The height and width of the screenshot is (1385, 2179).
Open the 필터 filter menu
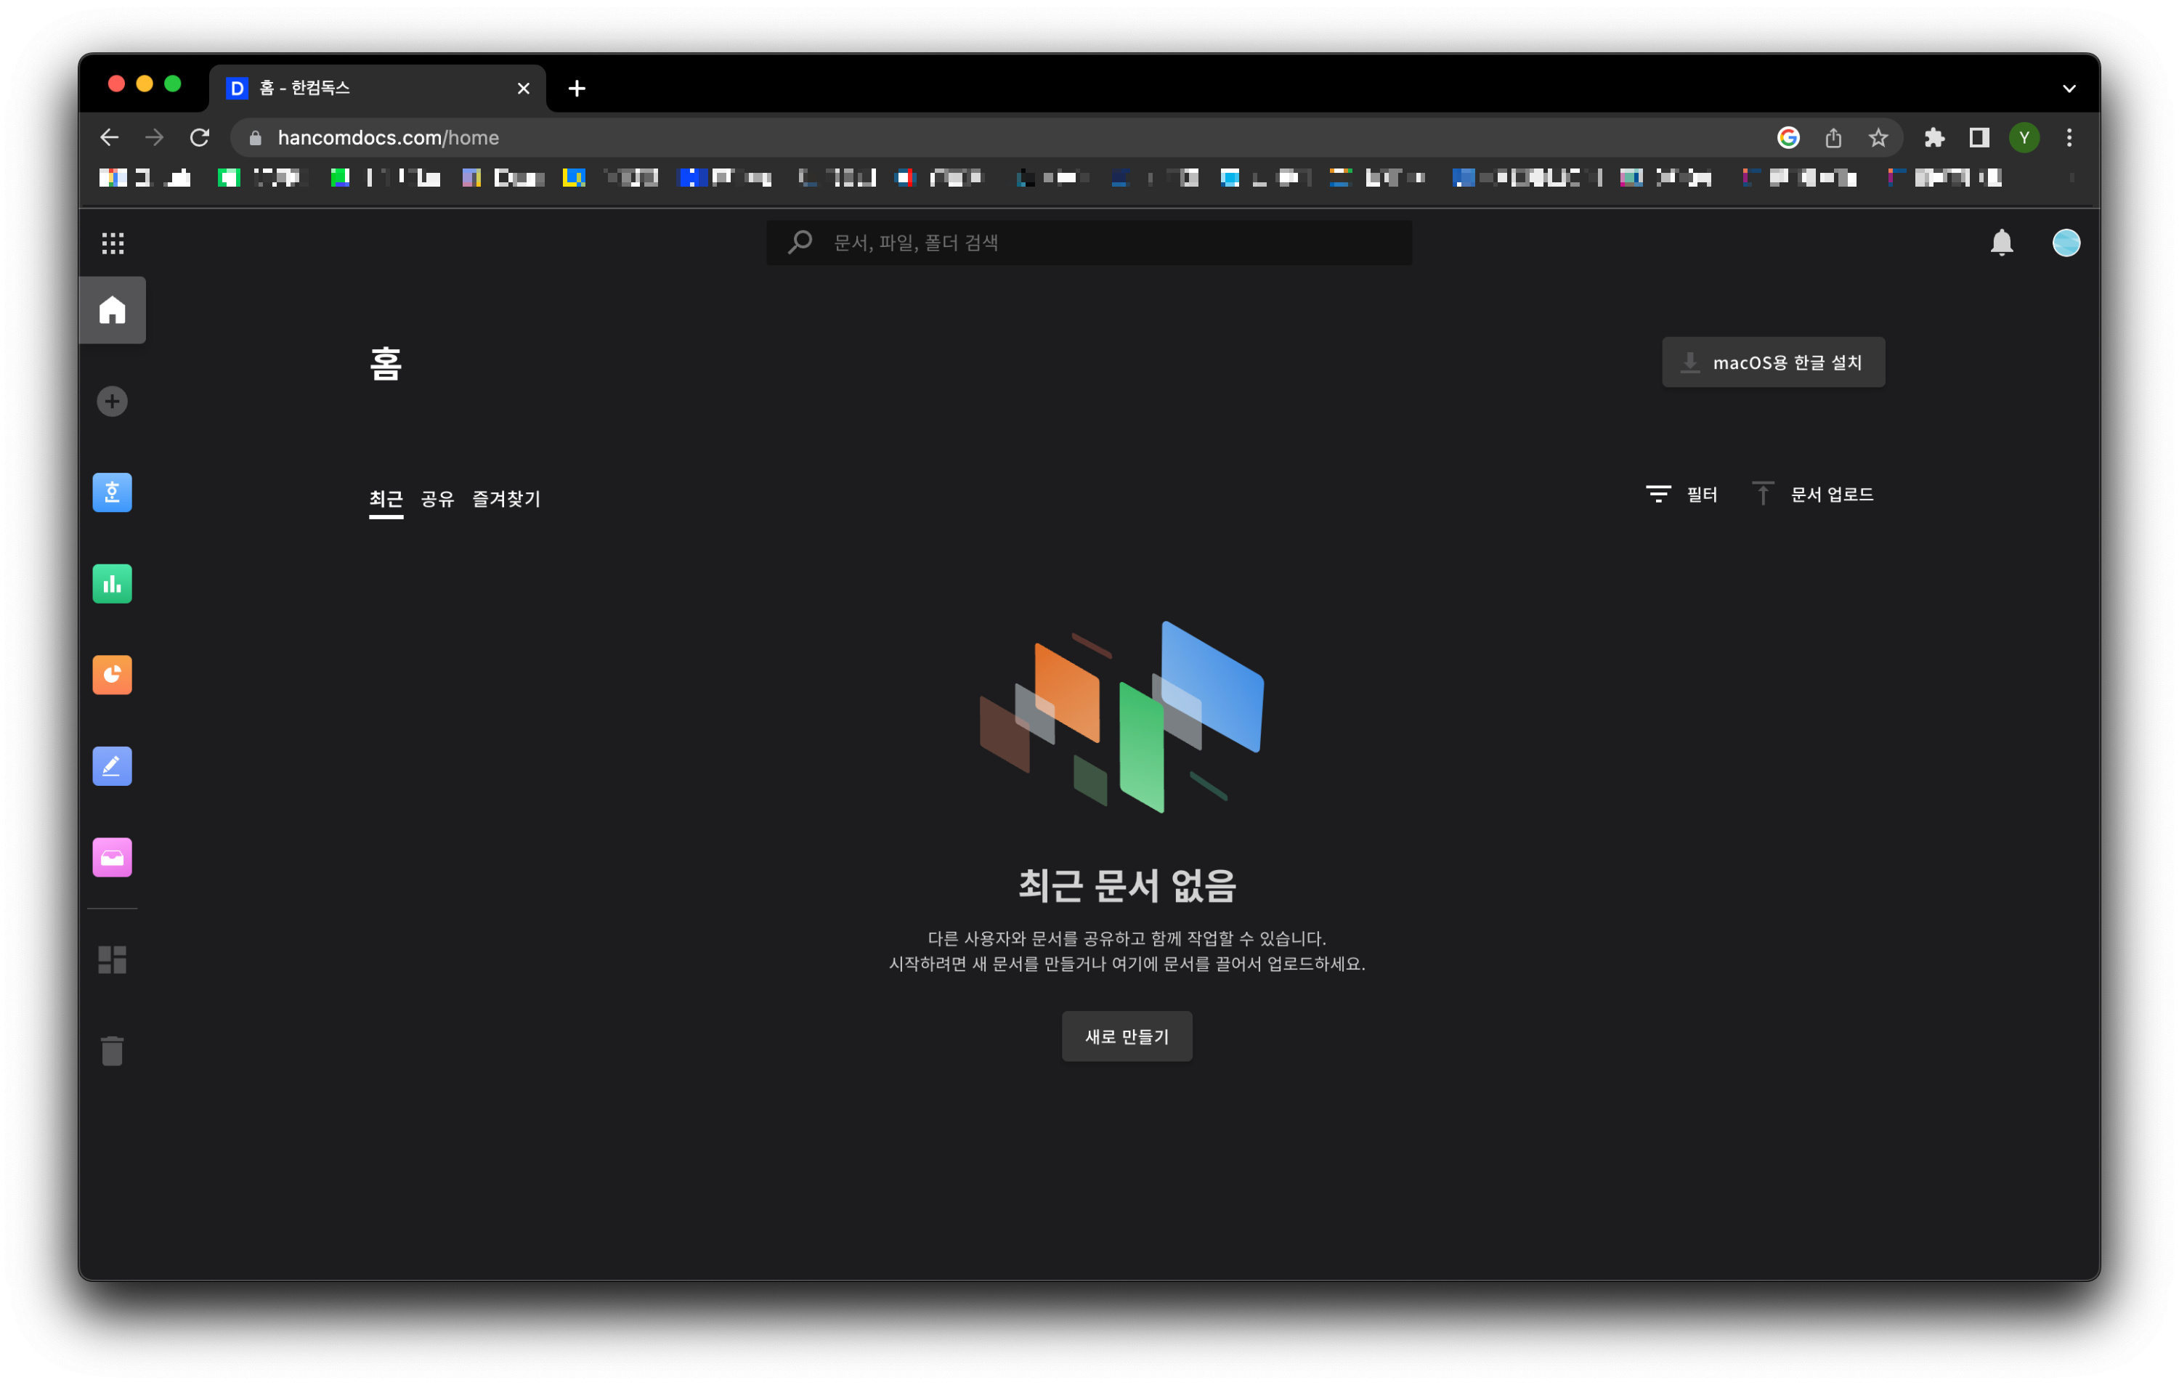click(1681, 494)
